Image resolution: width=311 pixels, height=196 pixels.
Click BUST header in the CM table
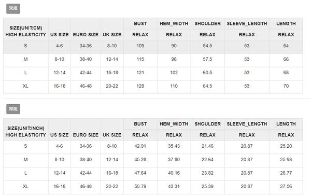point(140,24)
